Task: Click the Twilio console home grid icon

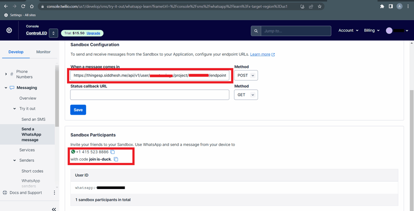Action: [x=9, y=31]
